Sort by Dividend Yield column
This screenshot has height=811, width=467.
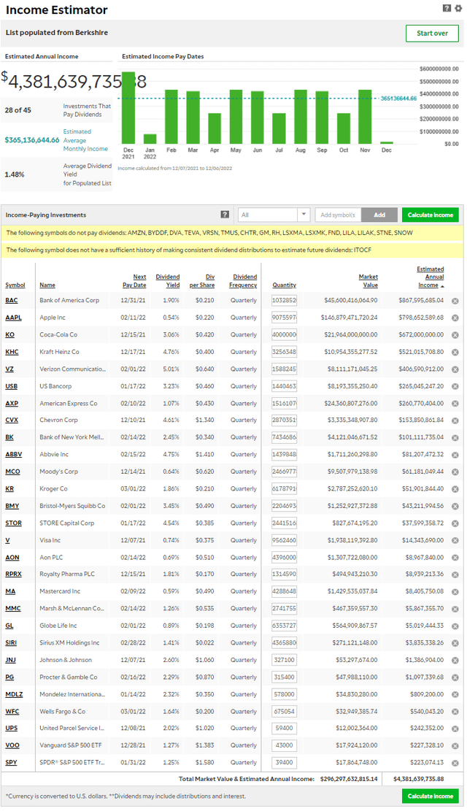coord(168,281)
